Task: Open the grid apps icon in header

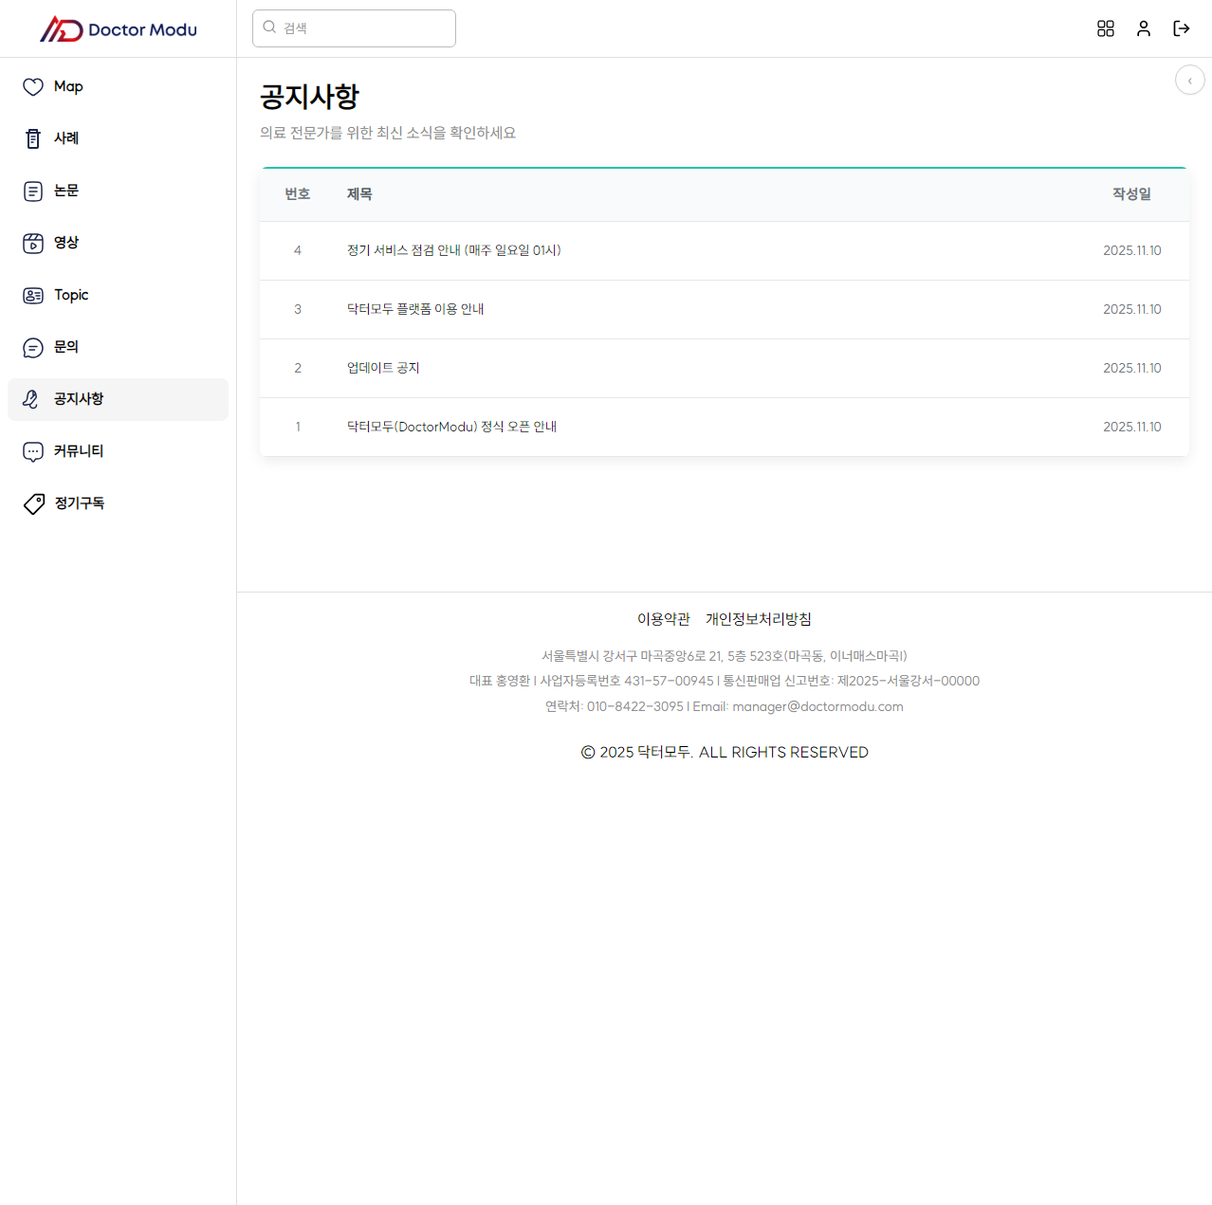Action: 1105,28
